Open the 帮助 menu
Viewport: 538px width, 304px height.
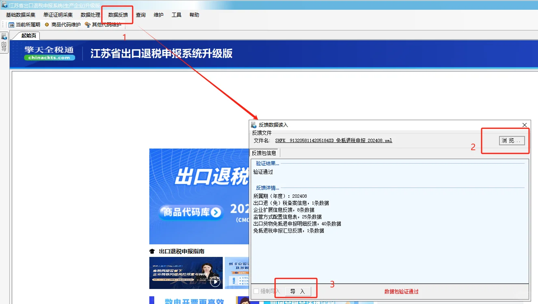[194, 15]
